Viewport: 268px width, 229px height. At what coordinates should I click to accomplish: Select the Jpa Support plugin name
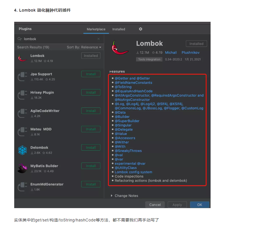coord(41,74)
